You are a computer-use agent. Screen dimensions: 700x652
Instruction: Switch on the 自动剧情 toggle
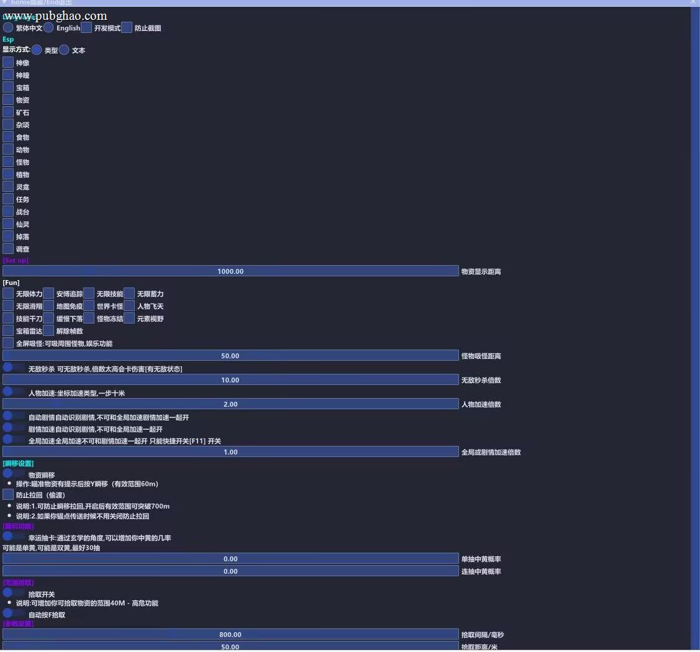[14, 417]
